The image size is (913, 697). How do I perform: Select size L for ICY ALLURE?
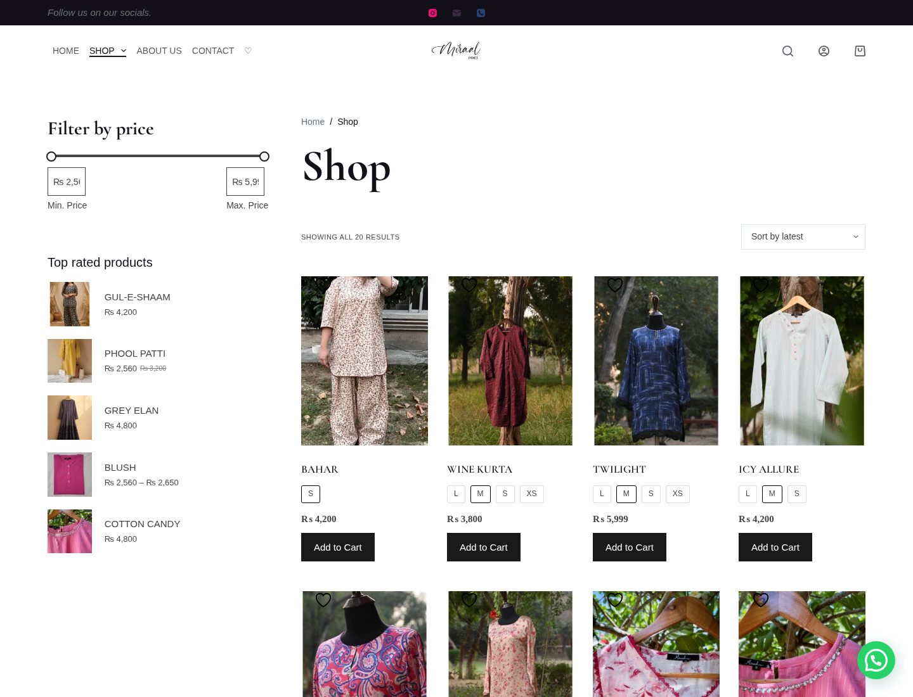[x=748, y=494]
